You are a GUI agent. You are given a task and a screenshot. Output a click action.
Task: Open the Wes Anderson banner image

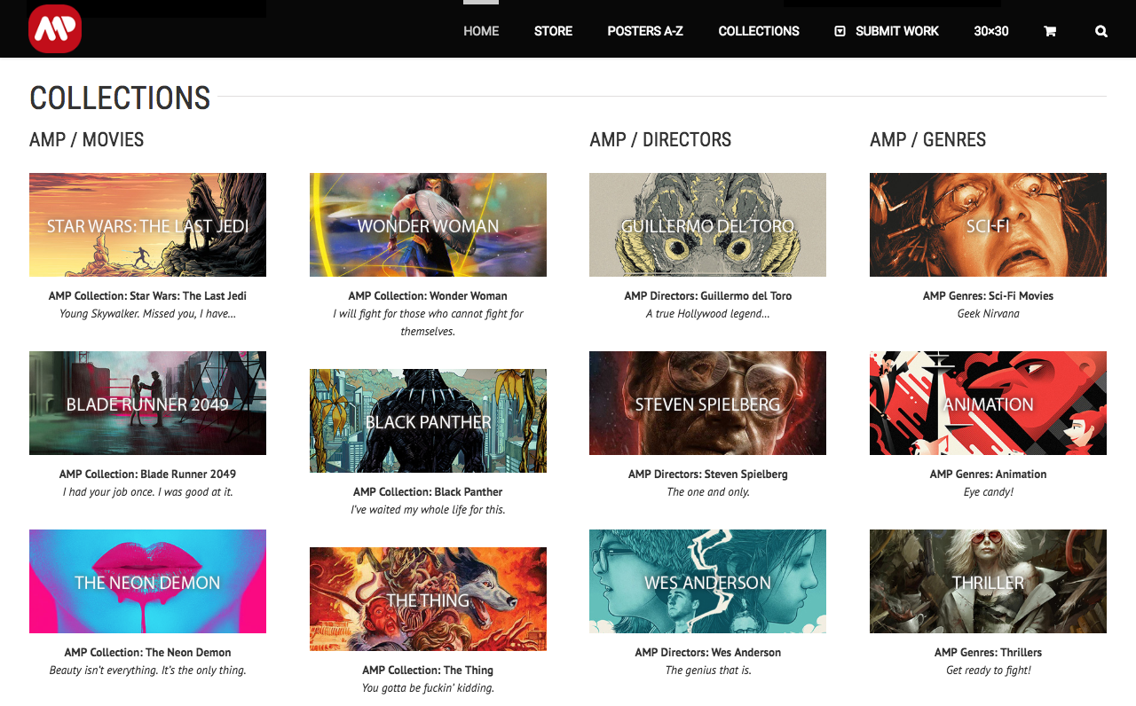[x=707, y=581]
